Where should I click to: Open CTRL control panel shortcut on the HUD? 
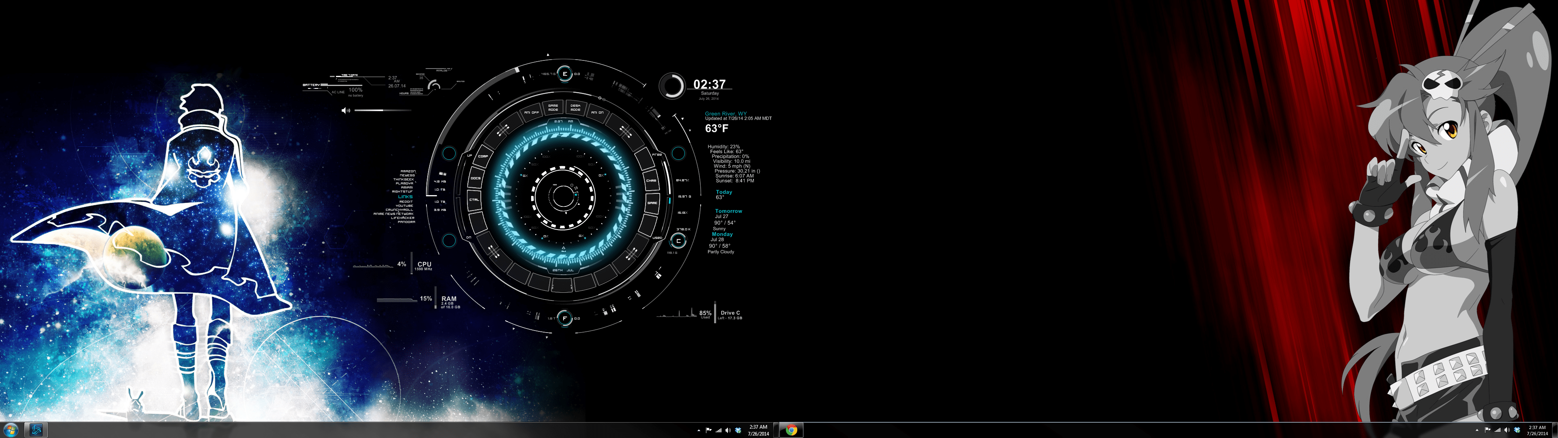474,200
